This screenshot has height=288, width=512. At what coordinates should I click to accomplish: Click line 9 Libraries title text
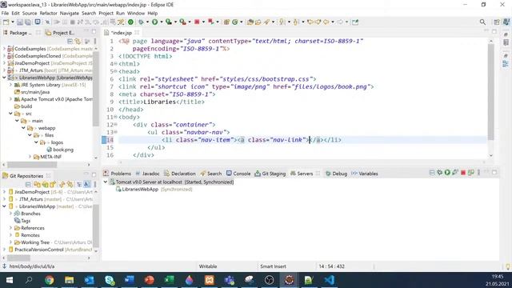coord(160,102)
